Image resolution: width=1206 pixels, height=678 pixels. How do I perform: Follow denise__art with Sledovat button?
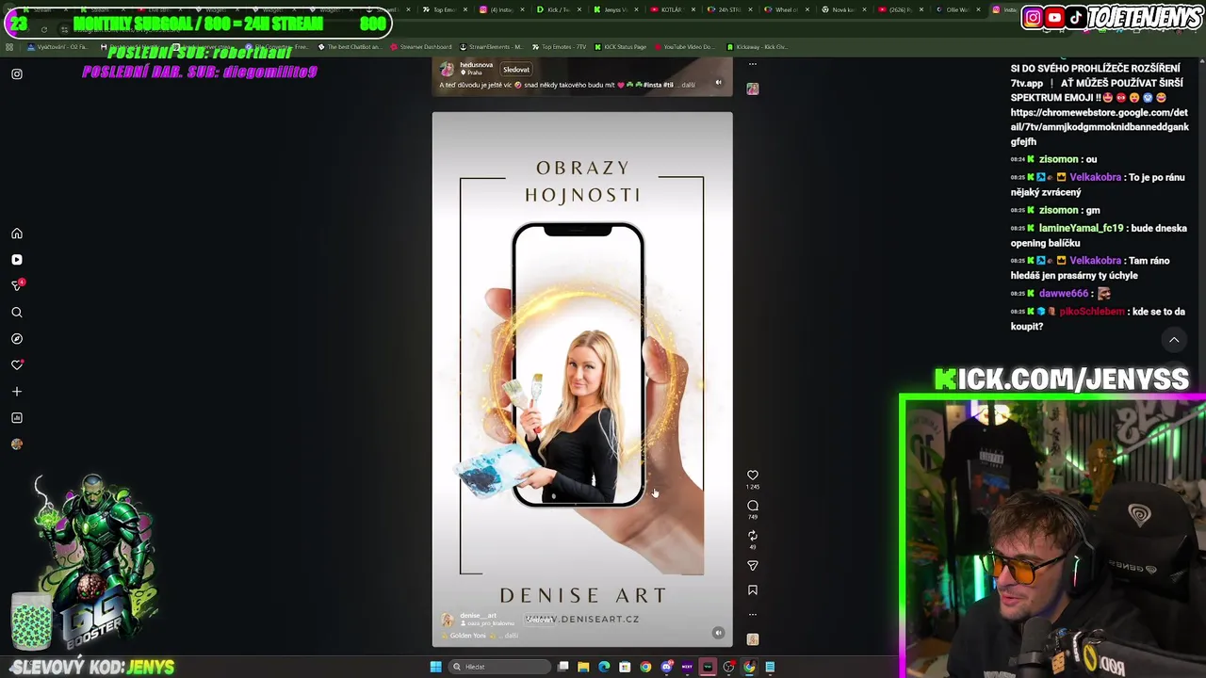[540, 620]
